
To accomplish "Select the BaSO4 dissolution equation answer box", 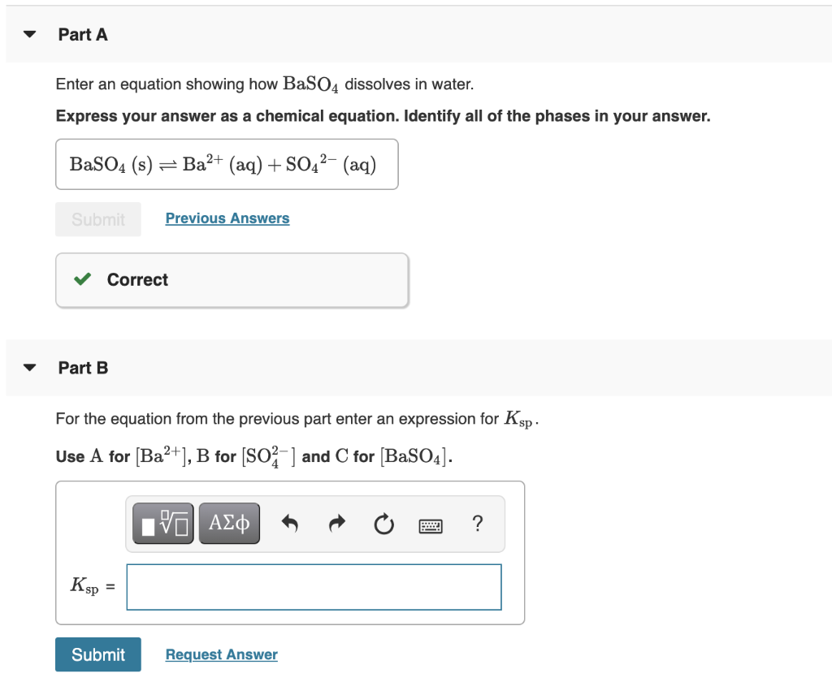I will click(226, 164).
